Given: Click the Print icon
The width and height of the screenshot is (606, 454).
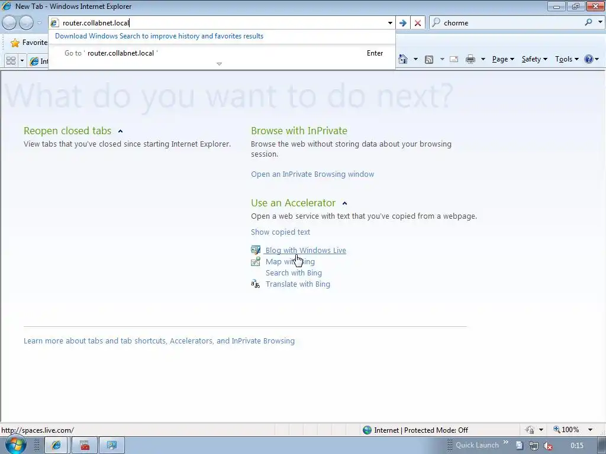Looking at the screenshot, I should pos(470,59).
